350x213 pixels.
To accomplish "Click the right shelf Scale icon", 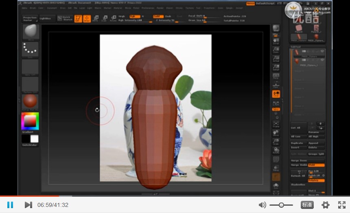I will click(276, 142).
